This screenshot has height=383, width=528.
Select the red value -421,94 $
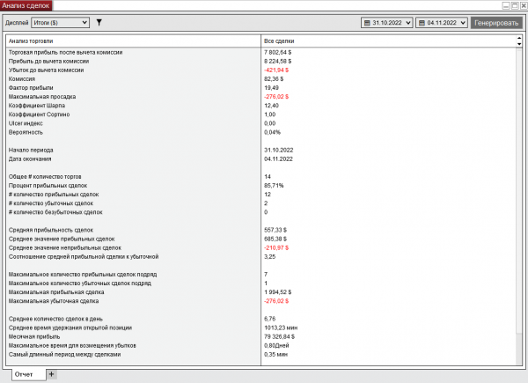pyautogui.click(x=276, y=70)
